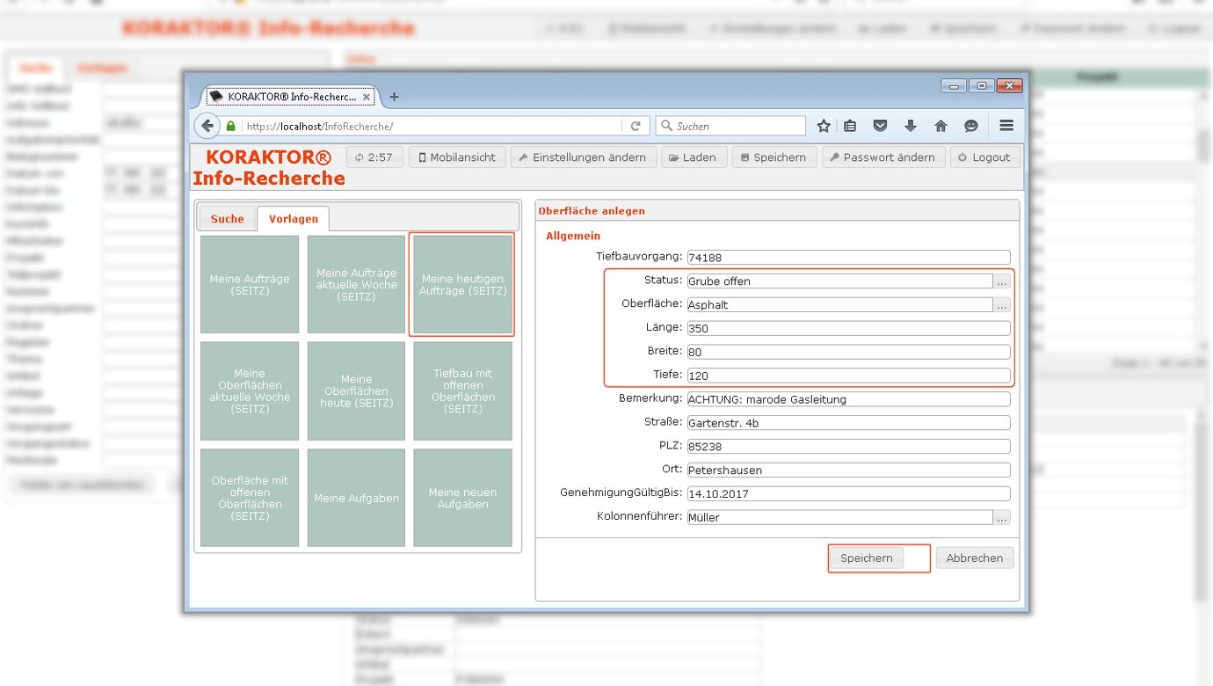
Task: Click the browser home icon
Action: pos(941,126)
